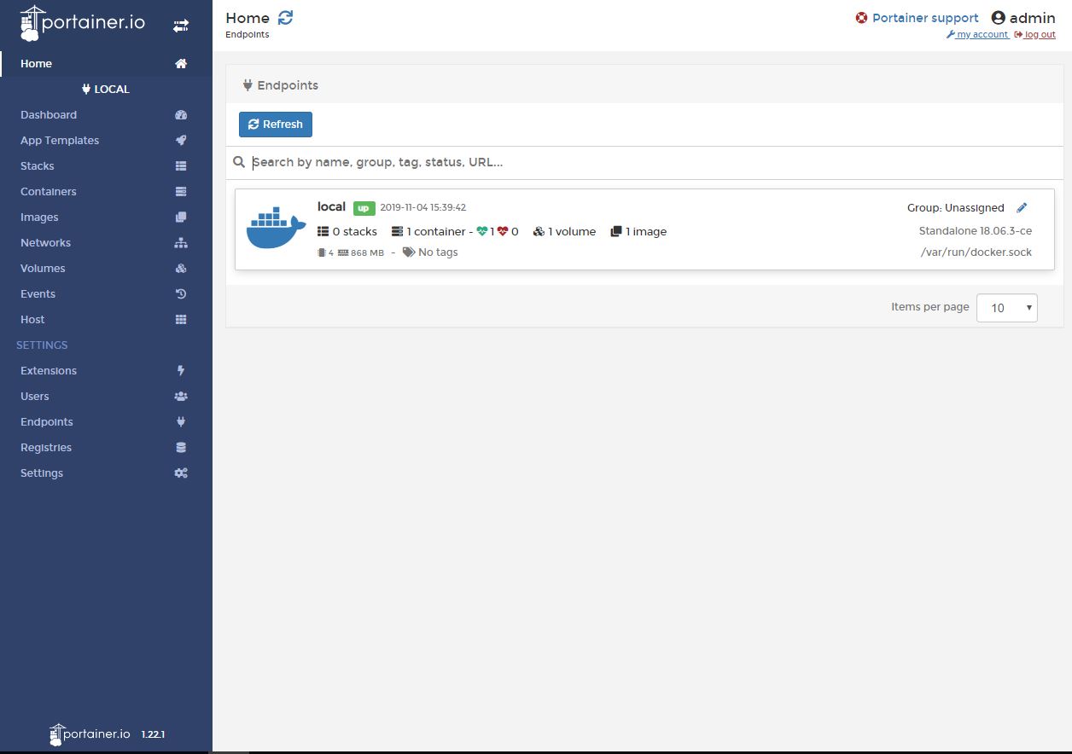Open the Containers menu item
Screen dimensions: 1072x754
click(x=49, y=192)
